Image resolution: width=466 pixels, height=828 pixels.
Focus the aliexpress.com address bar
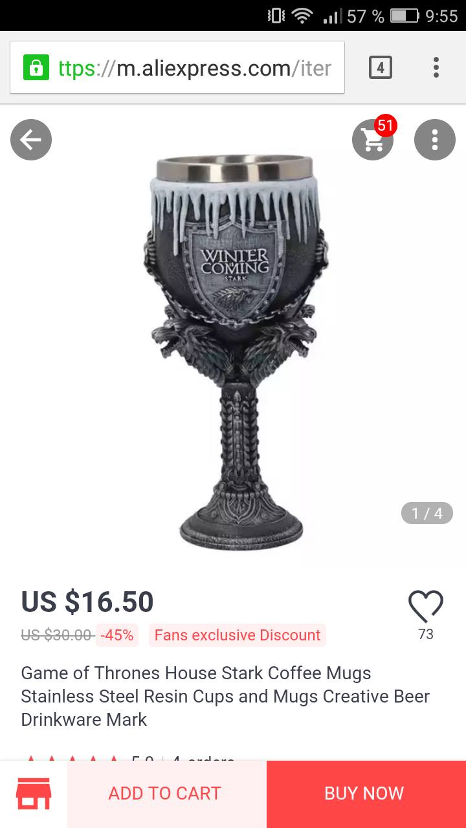click(x=177, y=67)
